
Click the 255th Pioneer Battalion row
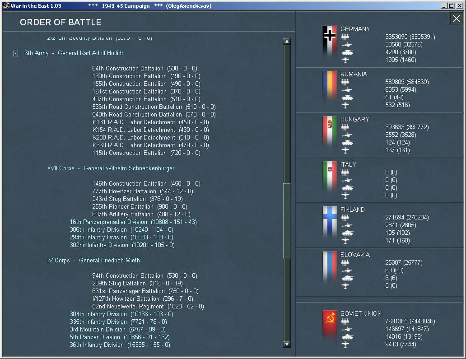click(x=140, y=207)
